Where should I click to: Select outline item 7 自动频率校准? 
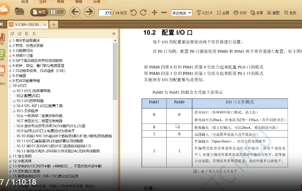[39, 71]
